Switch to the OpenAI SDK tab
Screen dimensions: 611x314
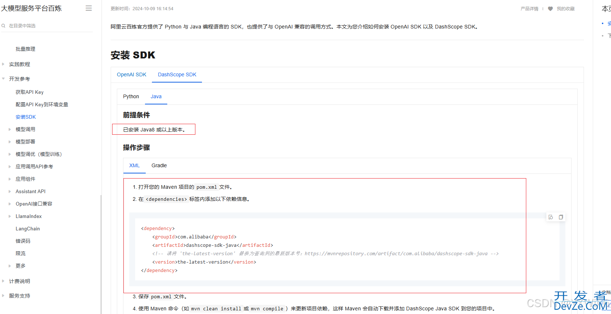coord(131,74)
